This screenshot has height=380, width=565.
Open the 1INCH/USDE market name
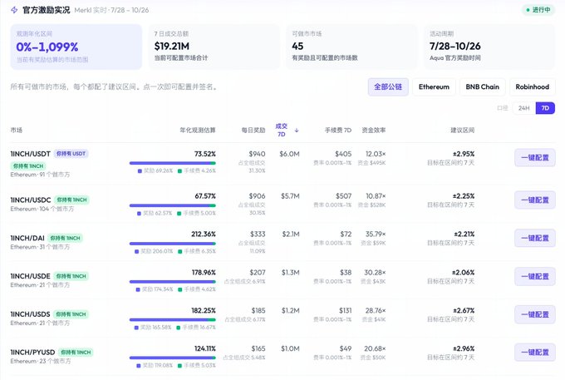(30, 276)
